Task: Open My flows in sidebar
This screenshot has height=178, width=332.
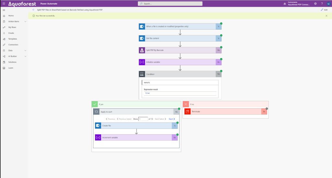Action: 12,27
